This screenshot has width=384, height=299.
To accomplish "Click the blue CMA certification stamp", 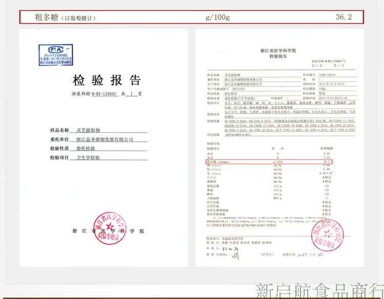I will (56, 55).
